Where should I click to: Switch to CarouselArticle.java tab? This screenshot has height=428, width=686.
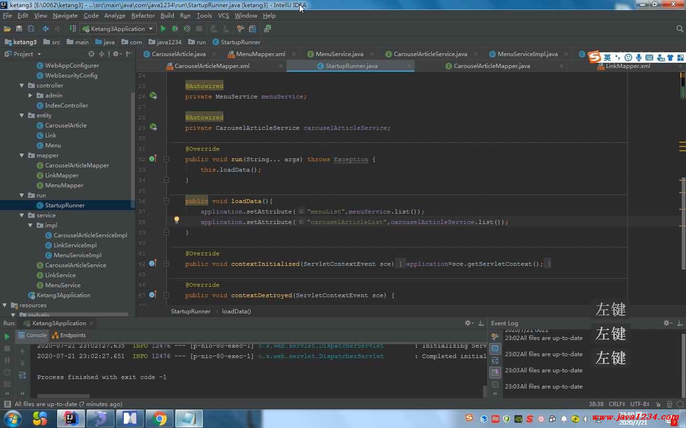click(x=179, y=54)
